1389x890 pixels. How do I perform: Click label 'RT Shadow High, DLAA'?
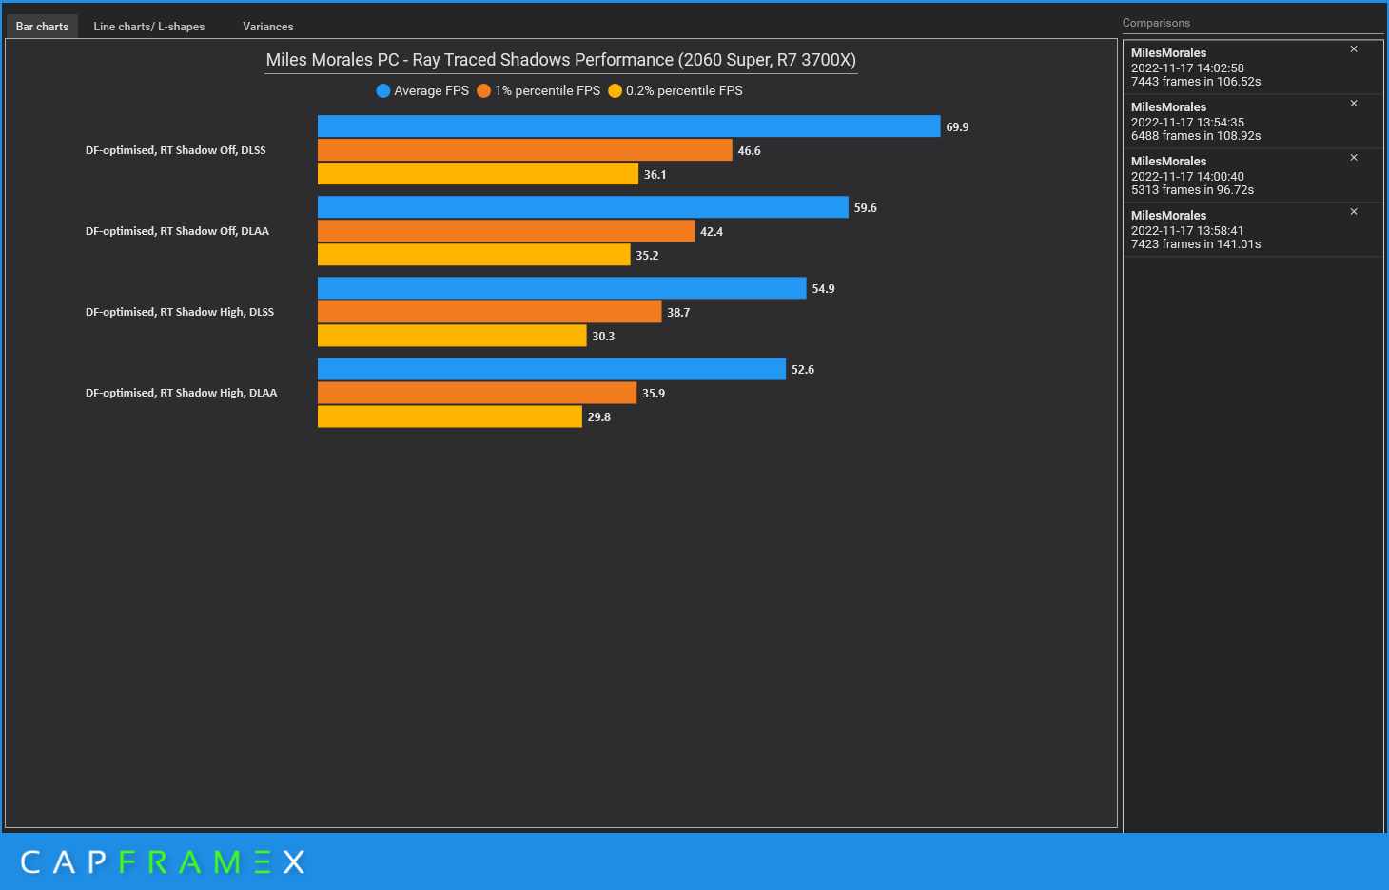pos(182,393)
